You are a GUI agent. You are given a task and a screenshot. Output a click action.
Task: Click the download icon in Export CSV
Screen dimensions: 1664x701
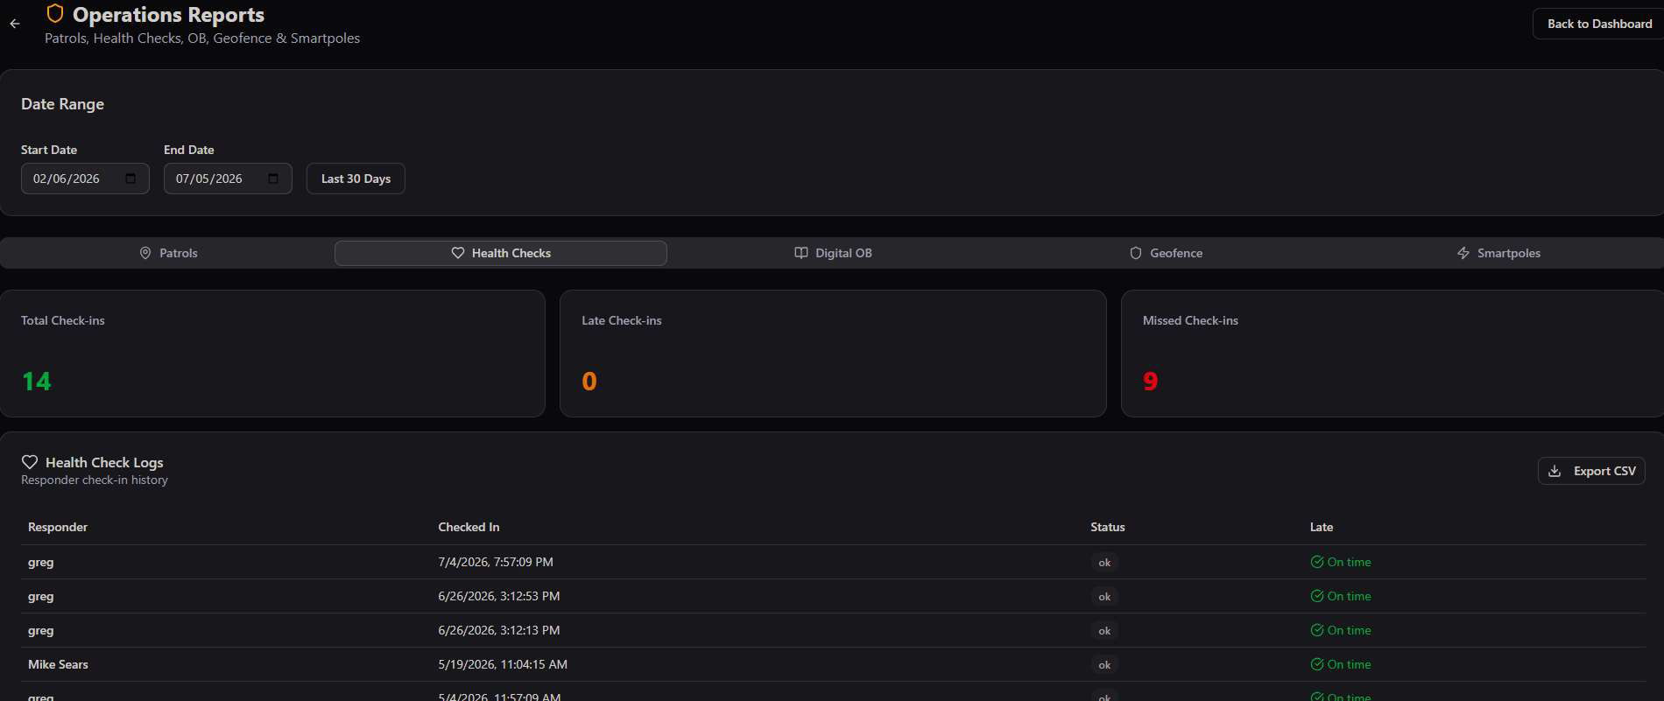pos(1555,471)
